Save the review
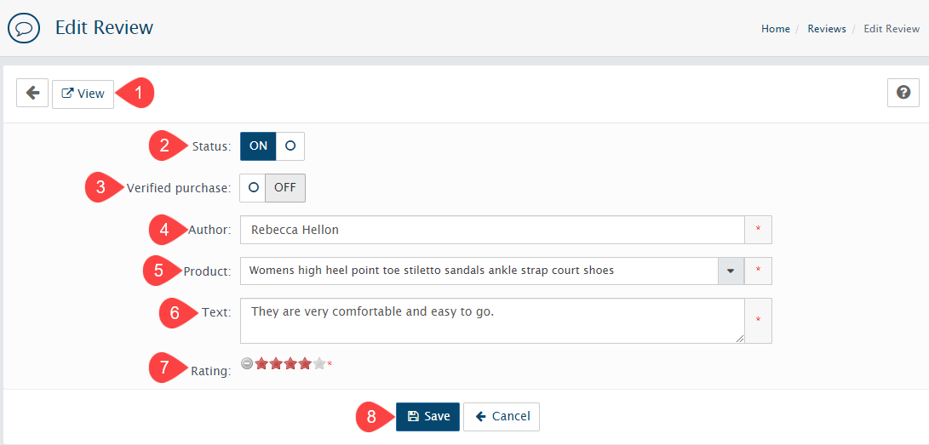Viewport: 929px width, 445px height. (x=427, y=417)
